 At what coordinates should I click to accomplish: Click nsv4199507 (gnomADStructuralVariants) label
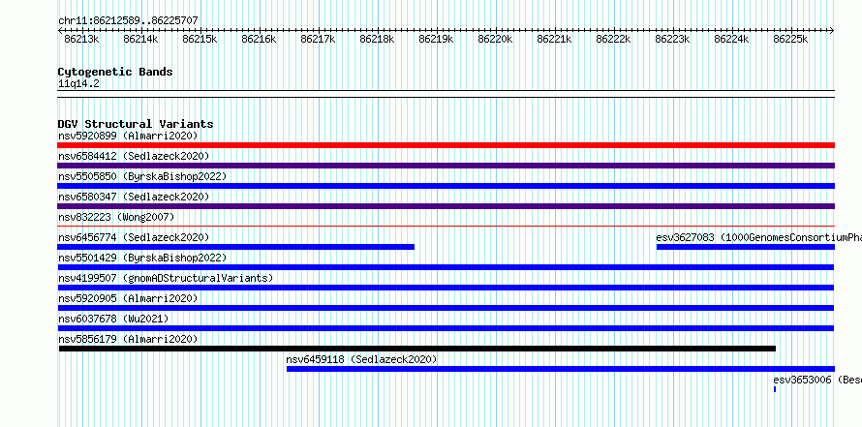[166, 278]
